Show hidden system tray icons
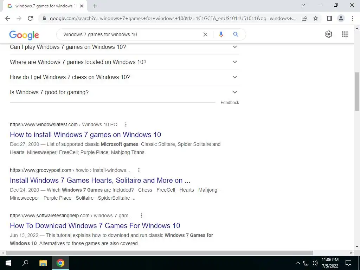The width and height of the screenshot is (360, 270). pos(297,263)
